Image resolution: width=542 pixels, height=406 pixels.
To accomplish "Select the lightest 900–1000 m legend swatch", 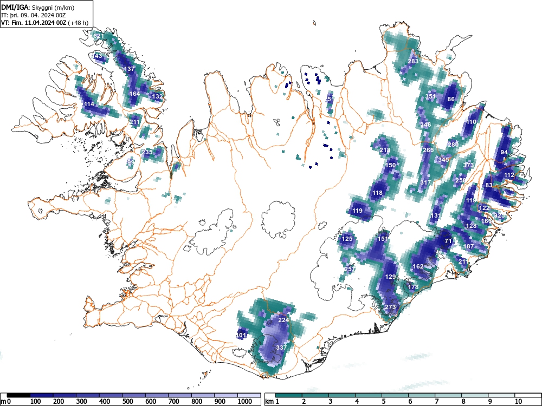I will 226,395.
